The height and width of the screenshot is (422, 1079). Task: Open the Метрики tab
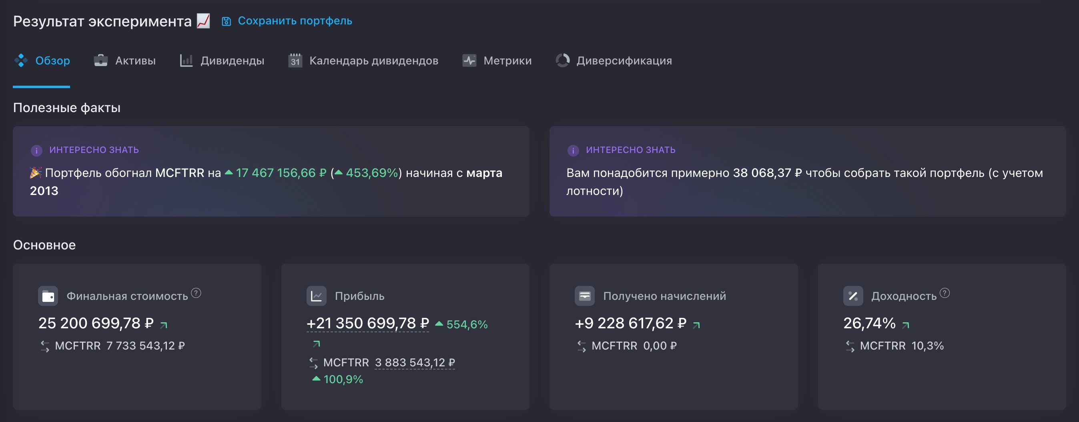pyautogui.click(x=497, y=61)
